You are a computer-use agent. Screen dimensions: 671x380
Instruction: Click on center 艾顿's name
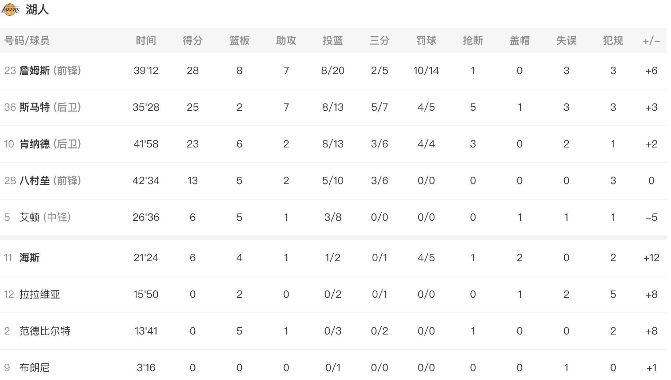[x=29, y=217]
